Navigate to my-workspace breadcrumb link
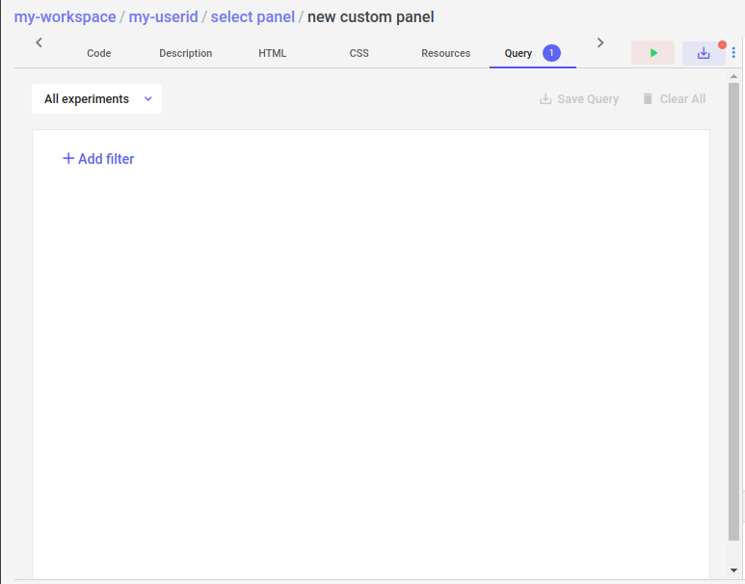Viewport: 745px width, 584px height. click(x=66, y=17)
